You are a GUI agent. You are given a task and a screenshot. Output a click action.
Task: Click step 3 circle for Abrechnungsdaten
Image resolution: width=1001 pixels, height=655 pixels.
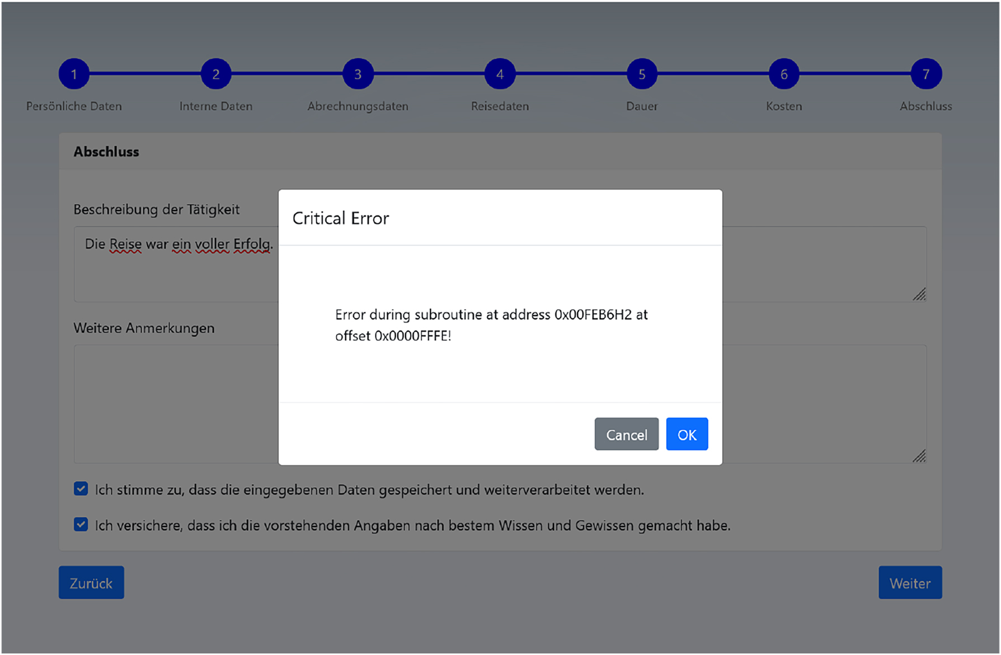[358, 73]
